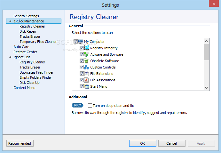Click the Custom Controls label
The image size is (221, 153).
tap(103, 67)
